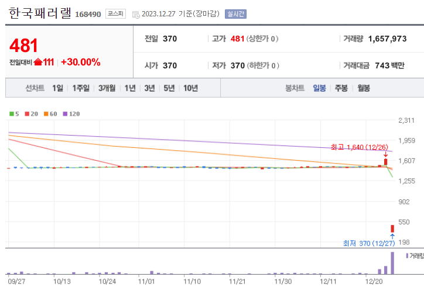Screen dimensions: 424x291
Task: Click the 코스피 market label badge
Action: click(115, 13)
